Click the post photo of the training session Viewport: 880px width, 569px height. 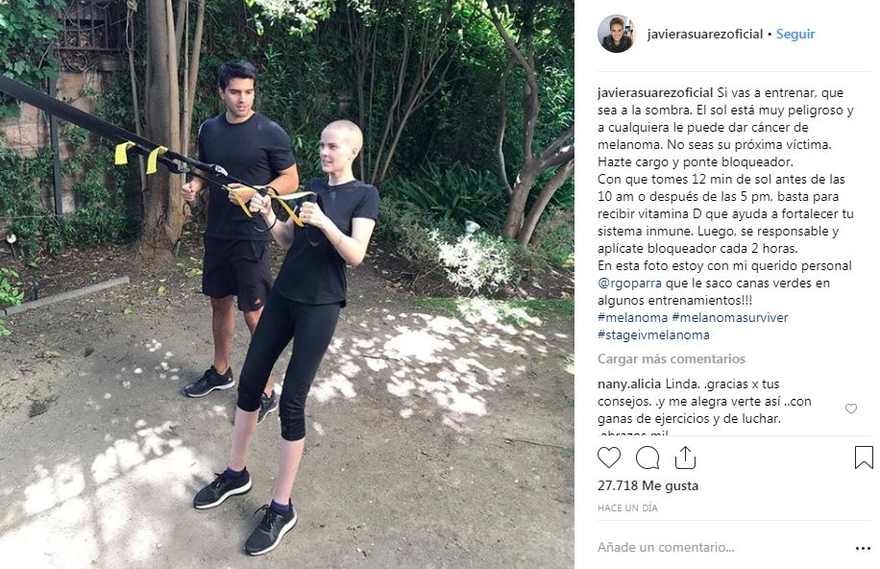pos(287,284)
